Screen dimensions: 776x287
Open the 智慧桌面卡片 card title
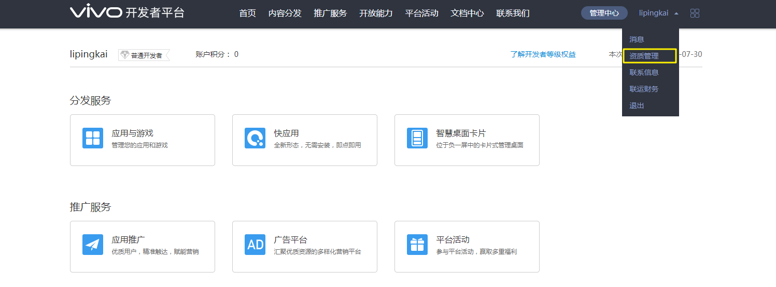pos(461,133)
